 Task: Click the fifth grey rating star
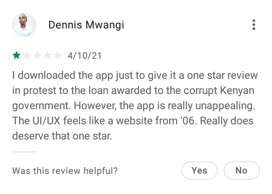(x=57, y=55)
